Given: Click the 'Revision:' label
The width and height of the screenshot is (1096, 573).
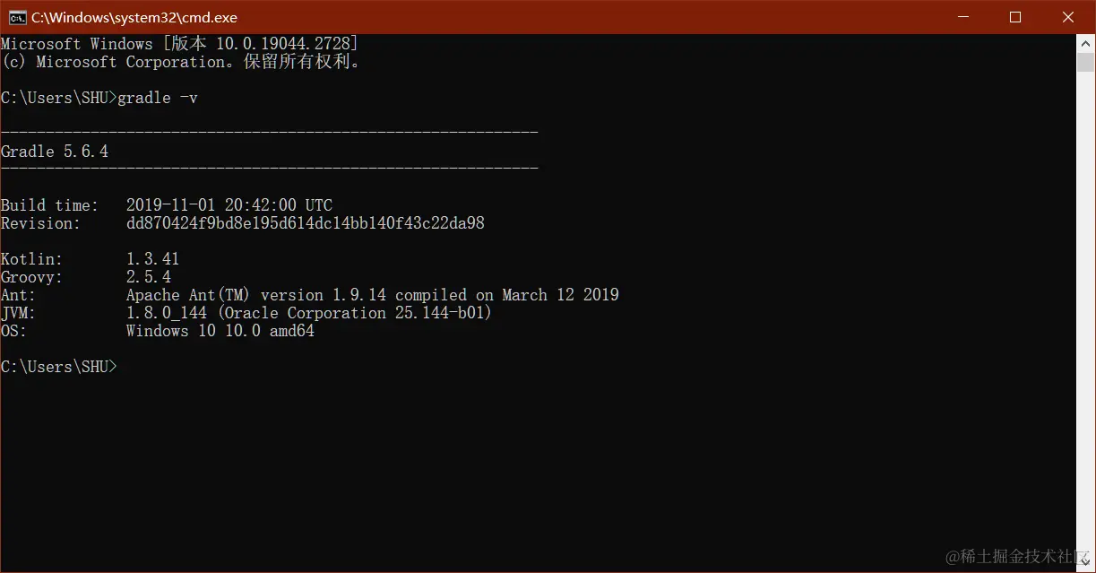Looking at the screenshot, I should [x=41, y=223].
